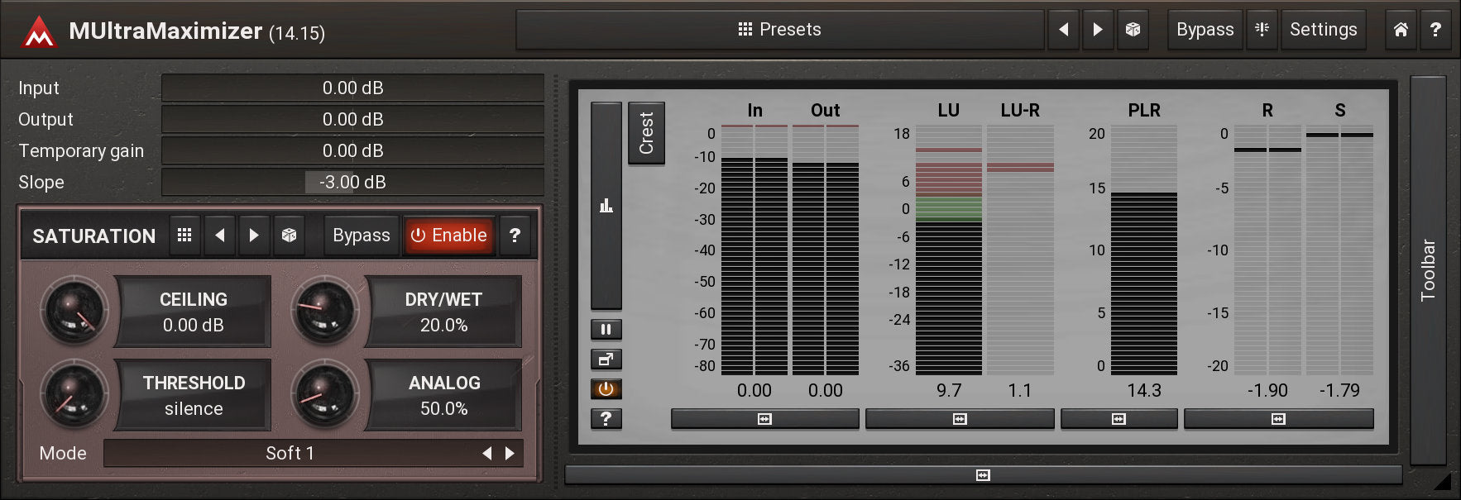Toggle the main Bypass in the top bar

(1205, 30)
